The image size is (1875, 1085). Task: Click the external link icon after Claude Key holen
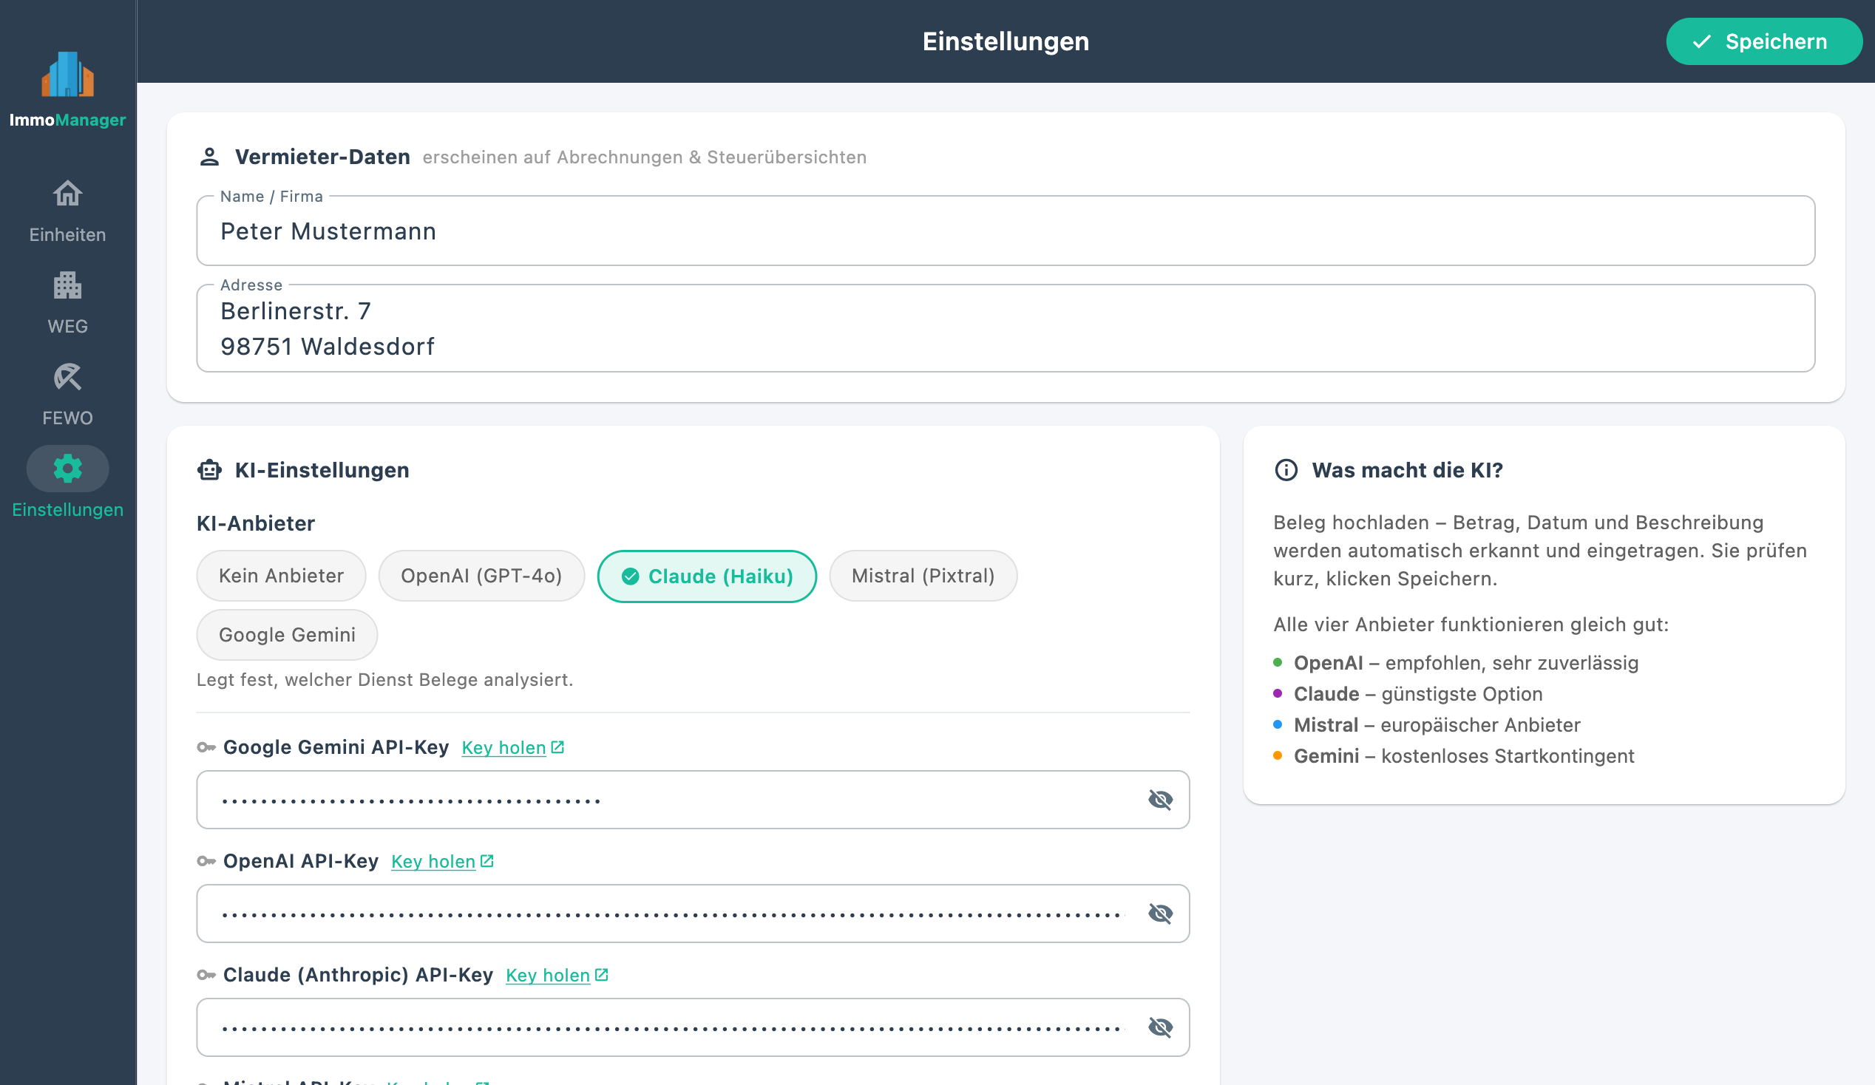click(x=602, y=974)
